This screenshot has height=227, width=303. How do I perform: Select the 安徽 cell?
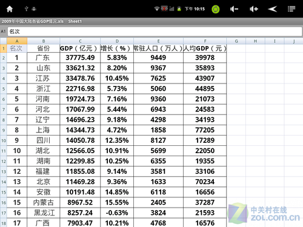(x=44, y=192)
